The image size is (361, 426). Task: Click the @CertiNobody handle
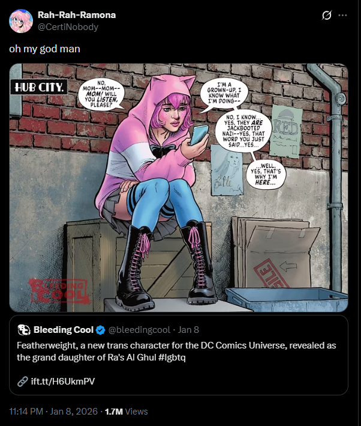click(68, 27)
